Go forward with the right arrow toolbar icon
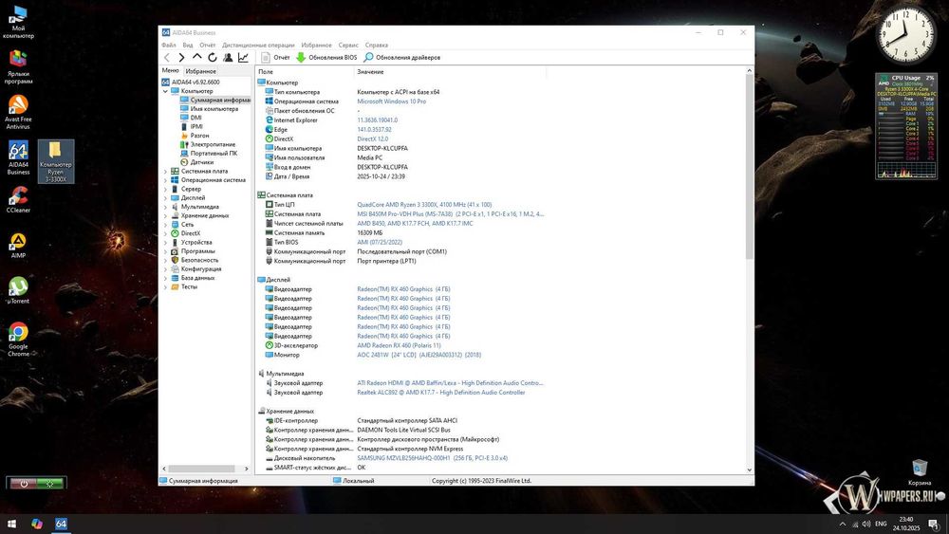This screenshot has height=534, width=949. 181,58
